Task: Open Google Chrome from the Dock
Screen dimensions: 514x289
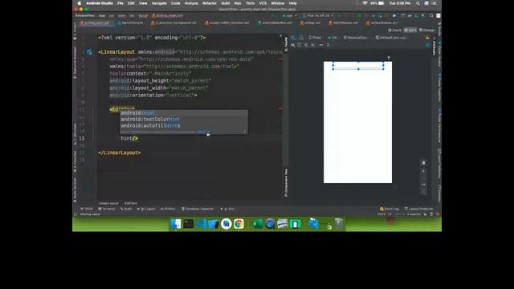Action: tap(239, 224)
